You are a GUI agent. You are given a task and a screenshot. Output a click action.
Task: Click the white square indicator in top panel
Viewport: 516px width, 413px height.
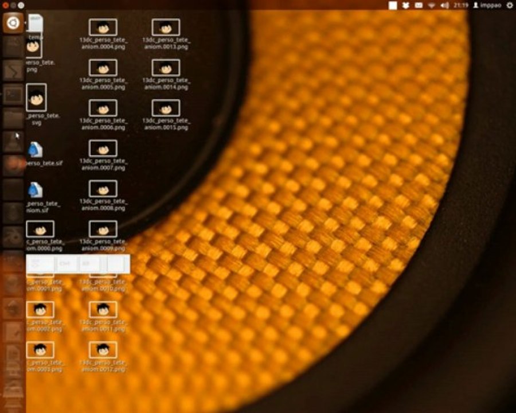click(x=393, y=5)
